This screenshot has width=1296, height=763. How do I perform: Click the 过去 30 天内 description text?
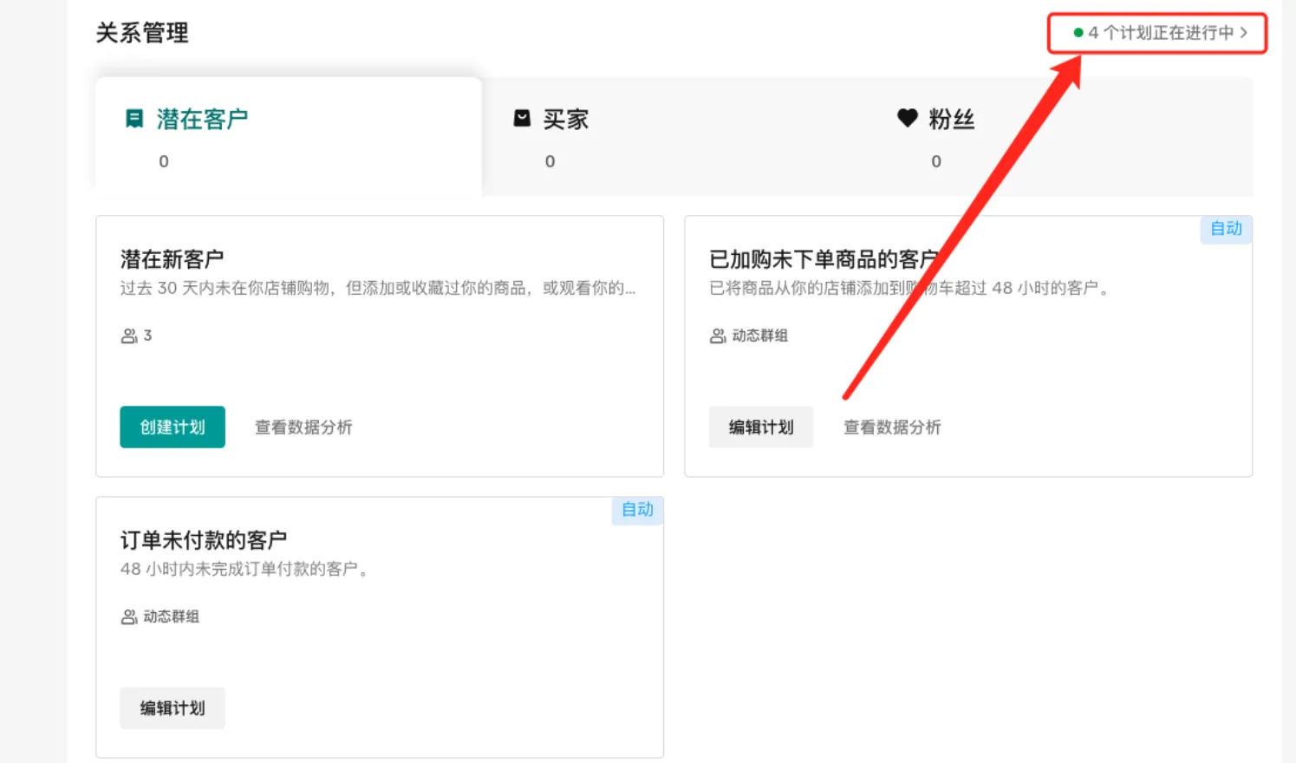click(378, 288)
